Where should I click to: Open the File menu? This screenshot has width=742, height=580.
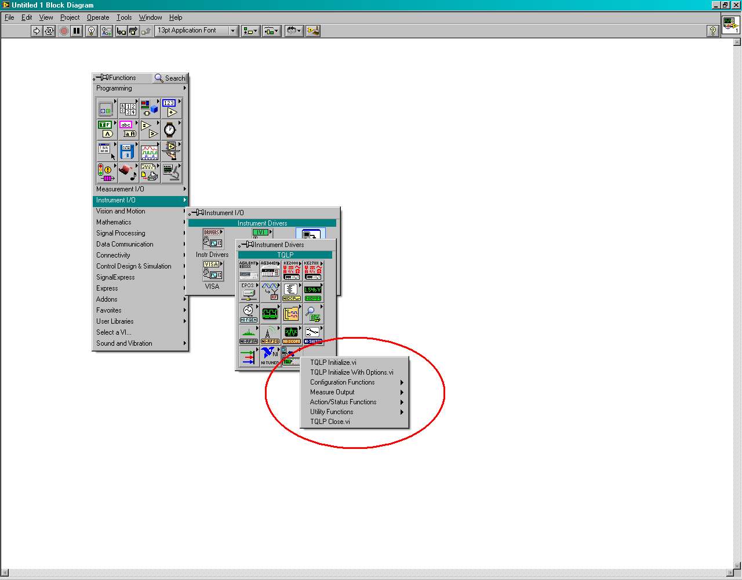pos(9,17)
